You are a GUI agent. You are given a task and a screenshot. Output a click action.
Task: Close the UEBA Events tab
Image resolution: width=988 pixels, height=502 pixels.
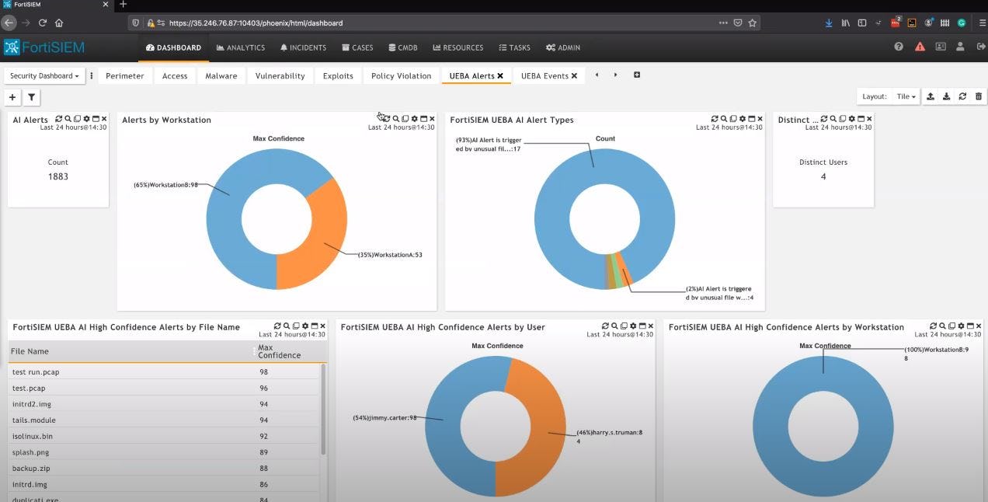pos(575,75)
